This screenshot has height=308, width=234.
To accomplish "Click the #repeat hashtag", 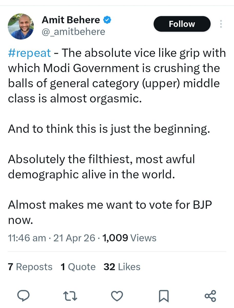I will [29, 53].
